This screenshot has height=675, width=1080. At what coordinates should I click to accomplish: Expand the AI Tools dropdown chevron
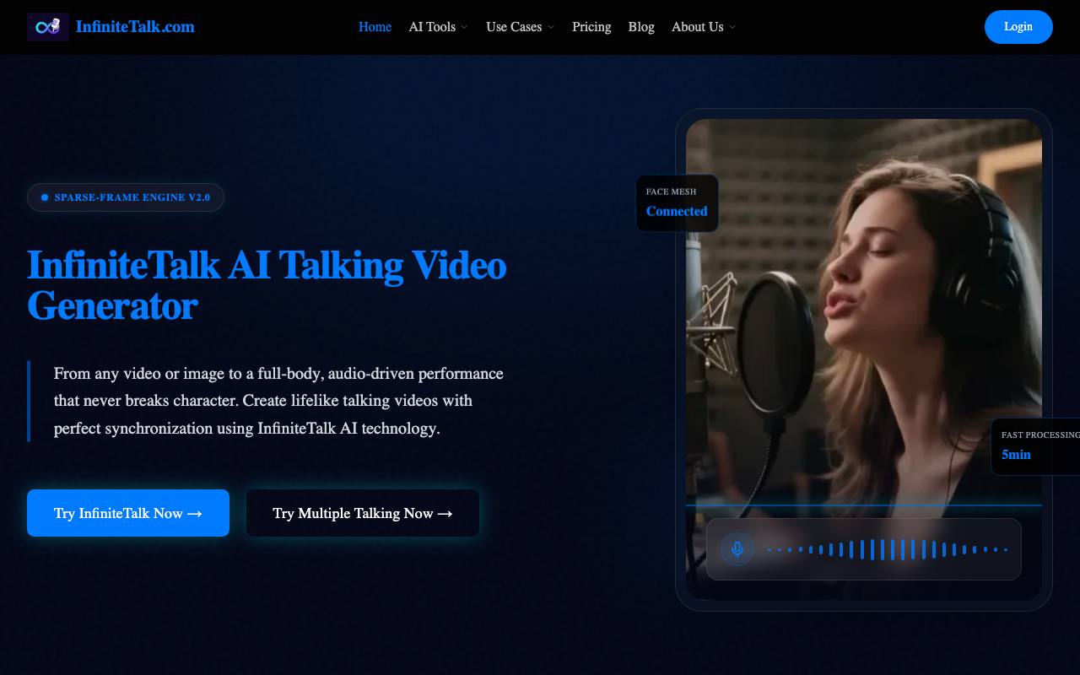pyautogui.click(x=464, y=27)
